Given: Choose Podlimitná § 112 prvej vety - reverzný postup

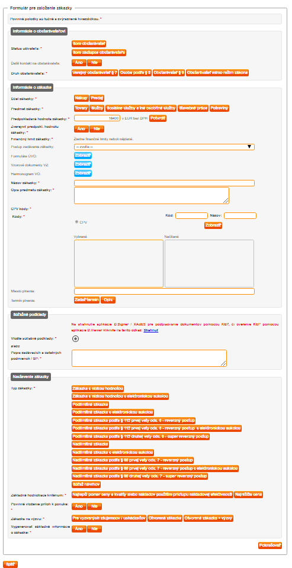Looking at the screenshot, I should 134,421.
